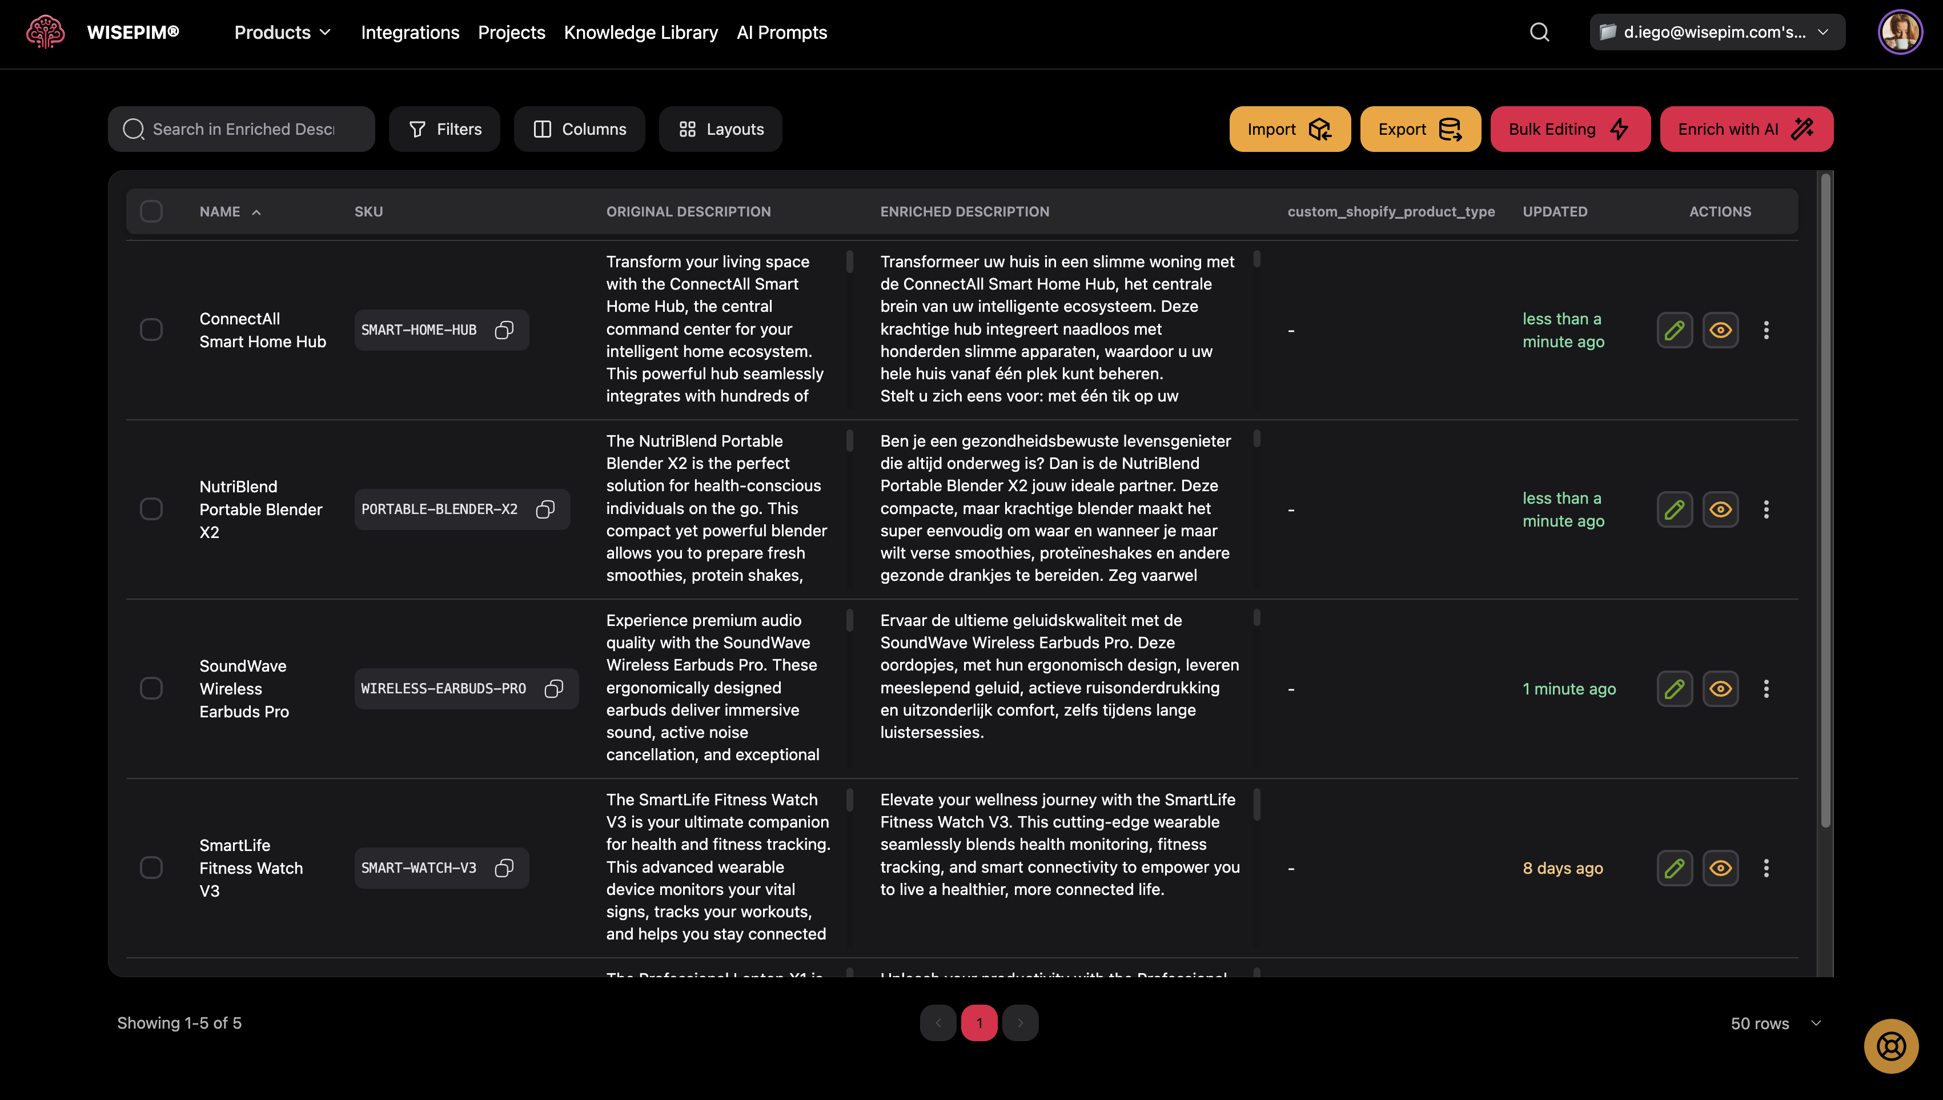Screen dimensions: 1943x1100
Task: Click the WisePim brain logo
Action: coord(45,33)
